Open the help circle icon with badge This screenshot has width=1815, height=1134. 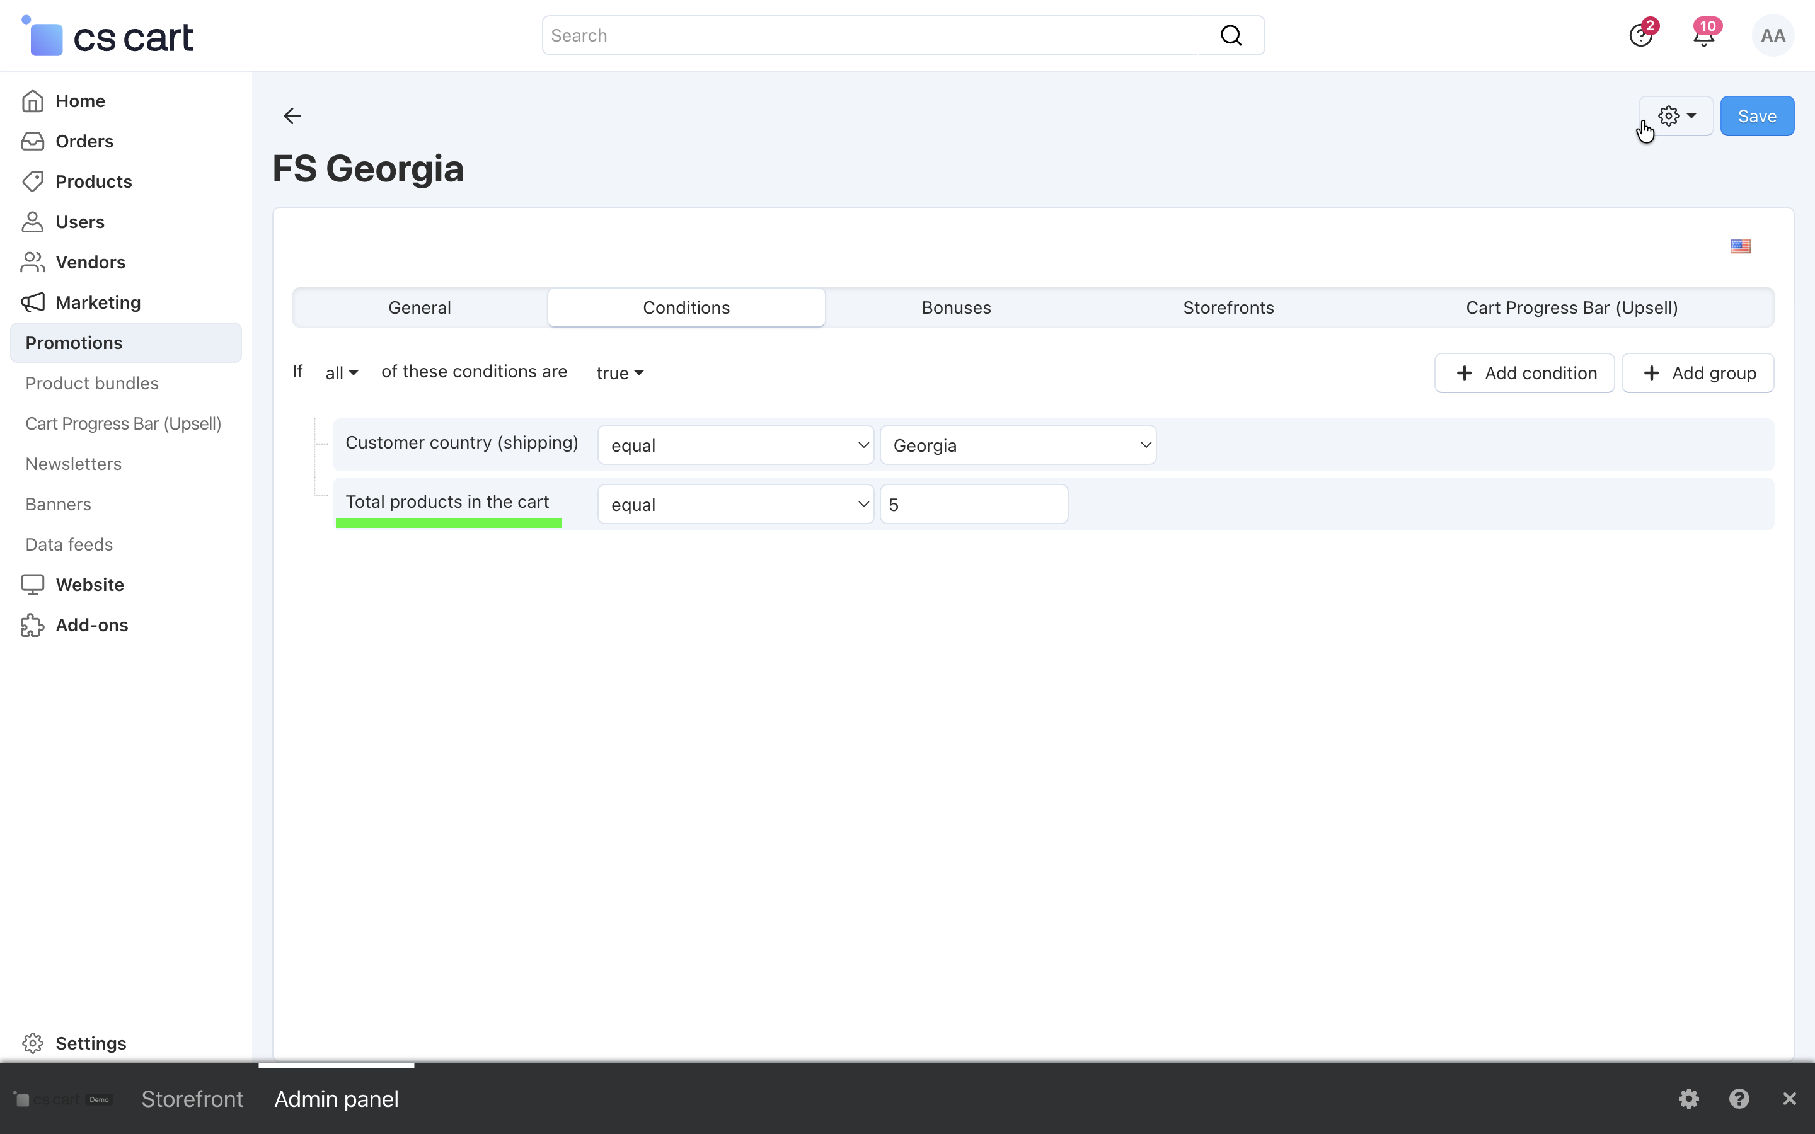[1640, 36]
